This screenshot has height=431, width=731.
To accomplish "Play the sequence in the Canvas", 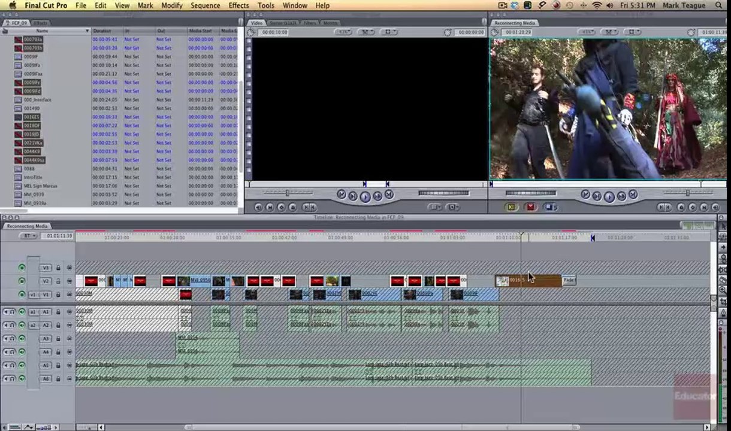I will (x=609, y=196).
